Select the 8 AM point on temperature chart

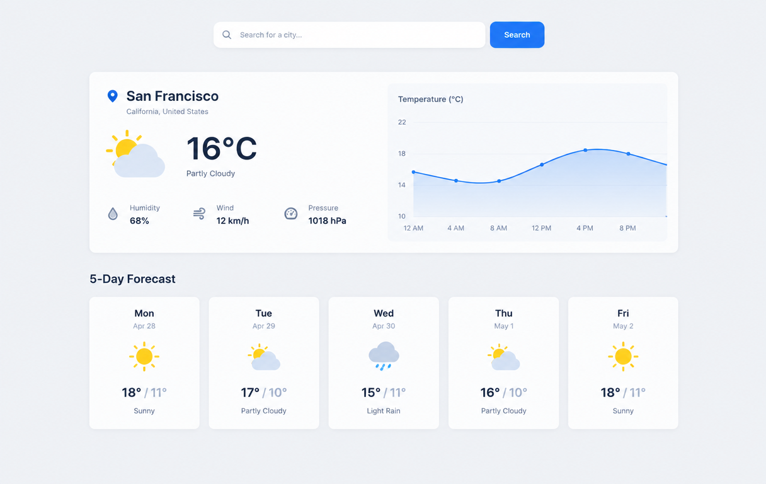(499, 181)
